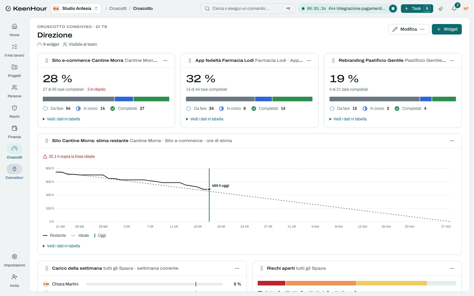Click the search command field
Image resolution: width=474 pixels, height=296 pixels.
(248, 9)
